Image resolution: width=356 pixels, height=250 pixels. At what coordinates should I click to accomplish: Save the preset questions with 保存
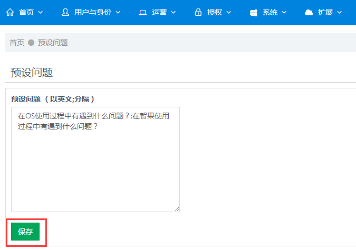(25, 232)
